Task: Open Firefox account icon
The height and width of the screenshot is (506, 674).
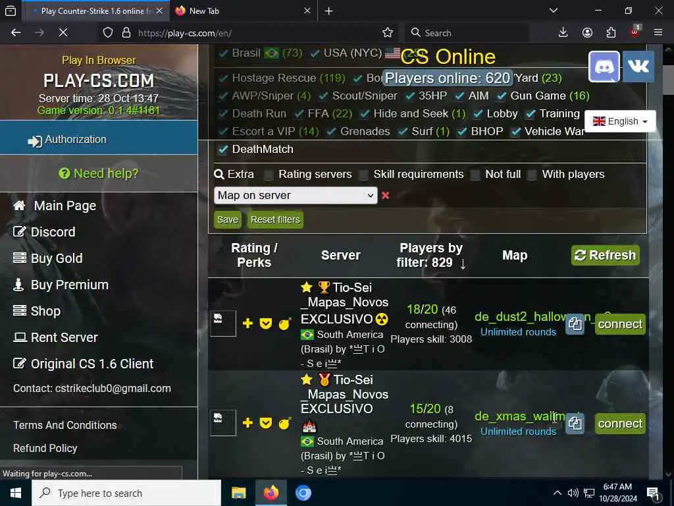Action: coord(587,33)
